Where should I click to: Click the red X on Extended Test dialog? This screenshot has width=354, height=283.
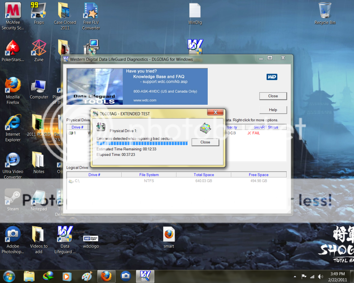[215, 112]
